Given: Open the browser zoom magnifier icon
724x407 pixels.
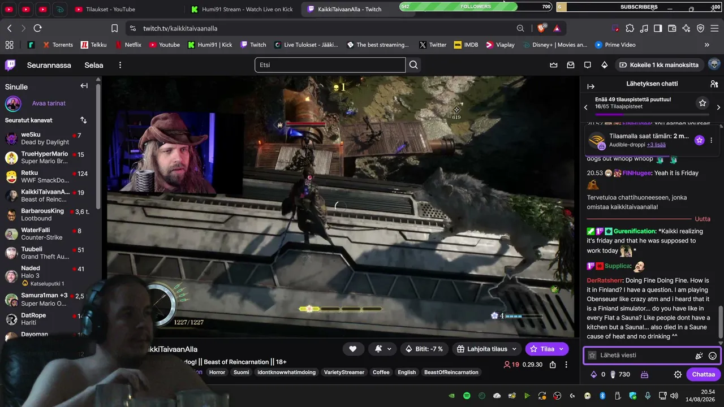Looking at the screenshot, I should [x=520, y=28].
